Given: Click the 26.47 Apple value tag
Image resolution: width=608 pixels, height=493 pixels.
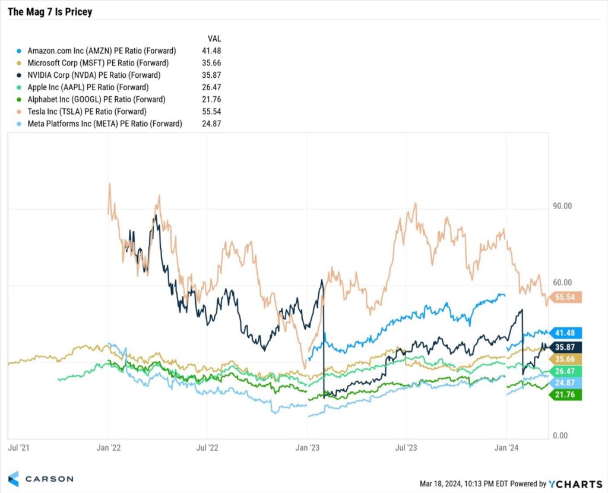Looking at the screenshot, I should [x=566, y=371].
